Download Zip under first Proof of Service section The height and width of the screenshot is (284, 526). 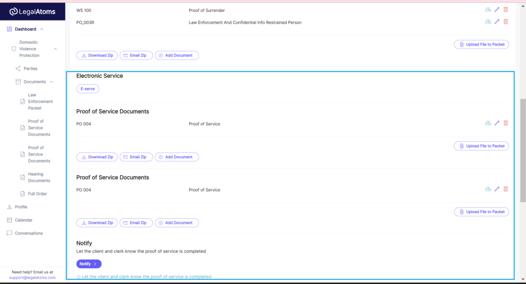(x=97, y=157)
